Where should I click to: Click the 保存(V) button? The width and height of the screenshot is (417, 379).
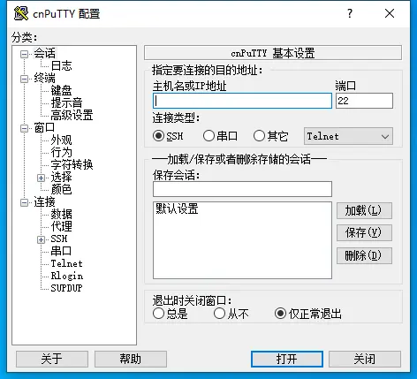(364, 233)
